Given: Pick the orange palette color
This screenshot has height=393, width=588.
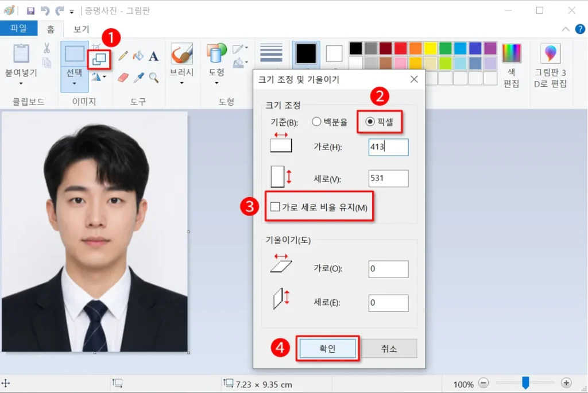Looking at the screenshot, I should pyautogui.click(x=416, y=48).
